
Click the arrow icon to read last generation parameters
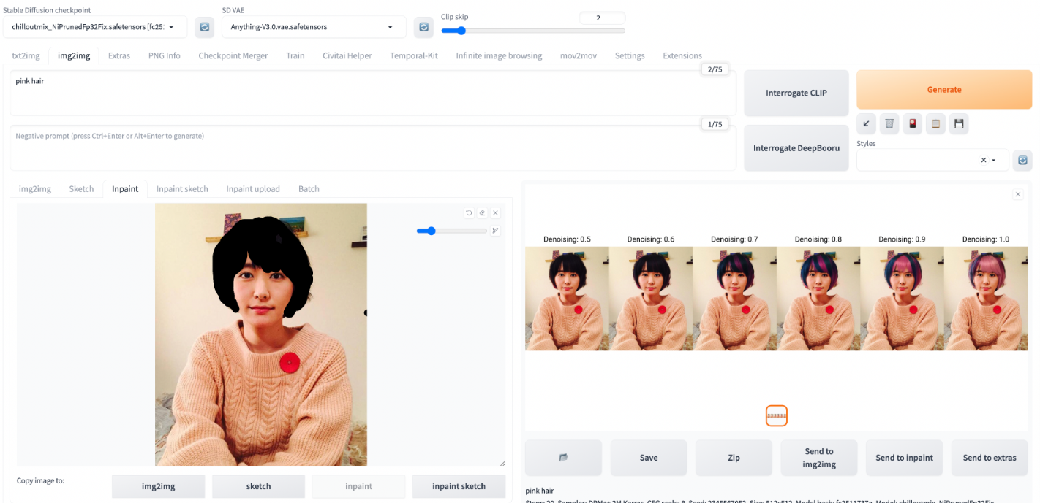point(866,123)
